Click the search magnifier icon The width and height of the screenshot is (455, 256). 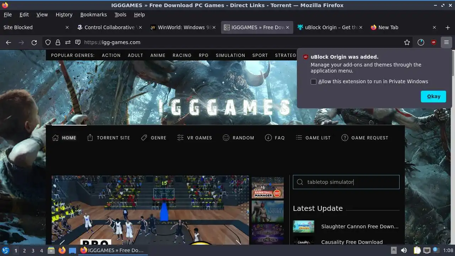[x=300, y=182]
